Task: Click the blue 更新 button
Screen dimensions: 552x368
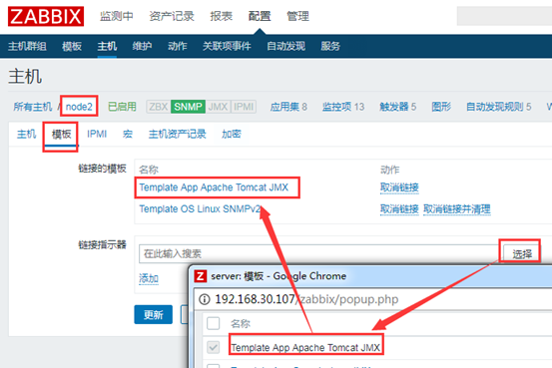Action: 153,314
